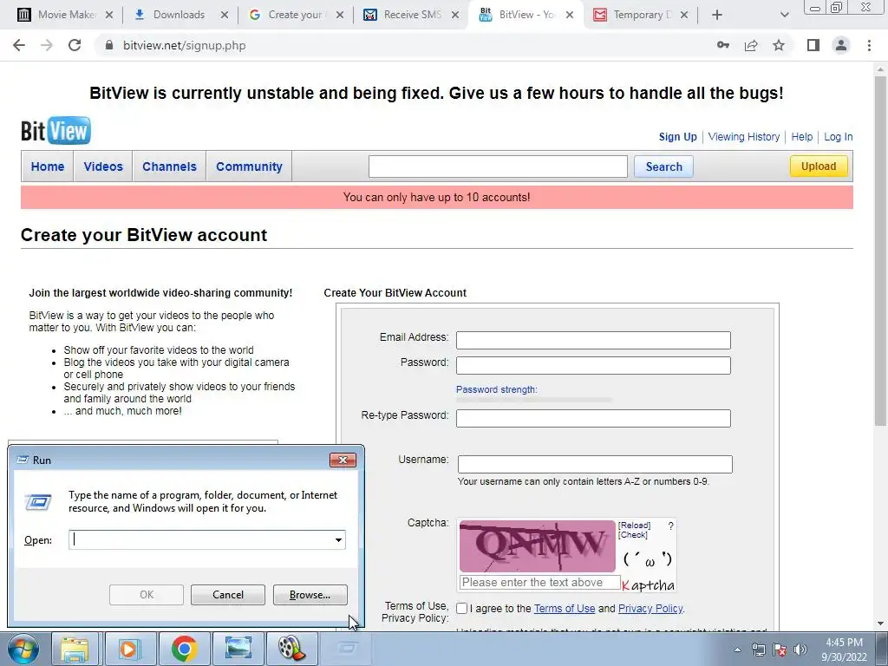Click the BitView search box
888x666 pixels.
(498, 166)
